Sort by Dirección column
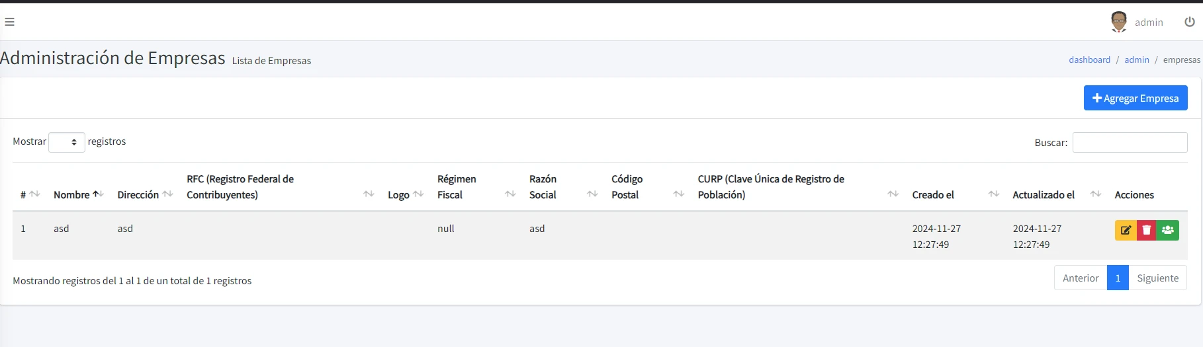Viewport: 1203px width, 347px height. (x=145, y=194)
